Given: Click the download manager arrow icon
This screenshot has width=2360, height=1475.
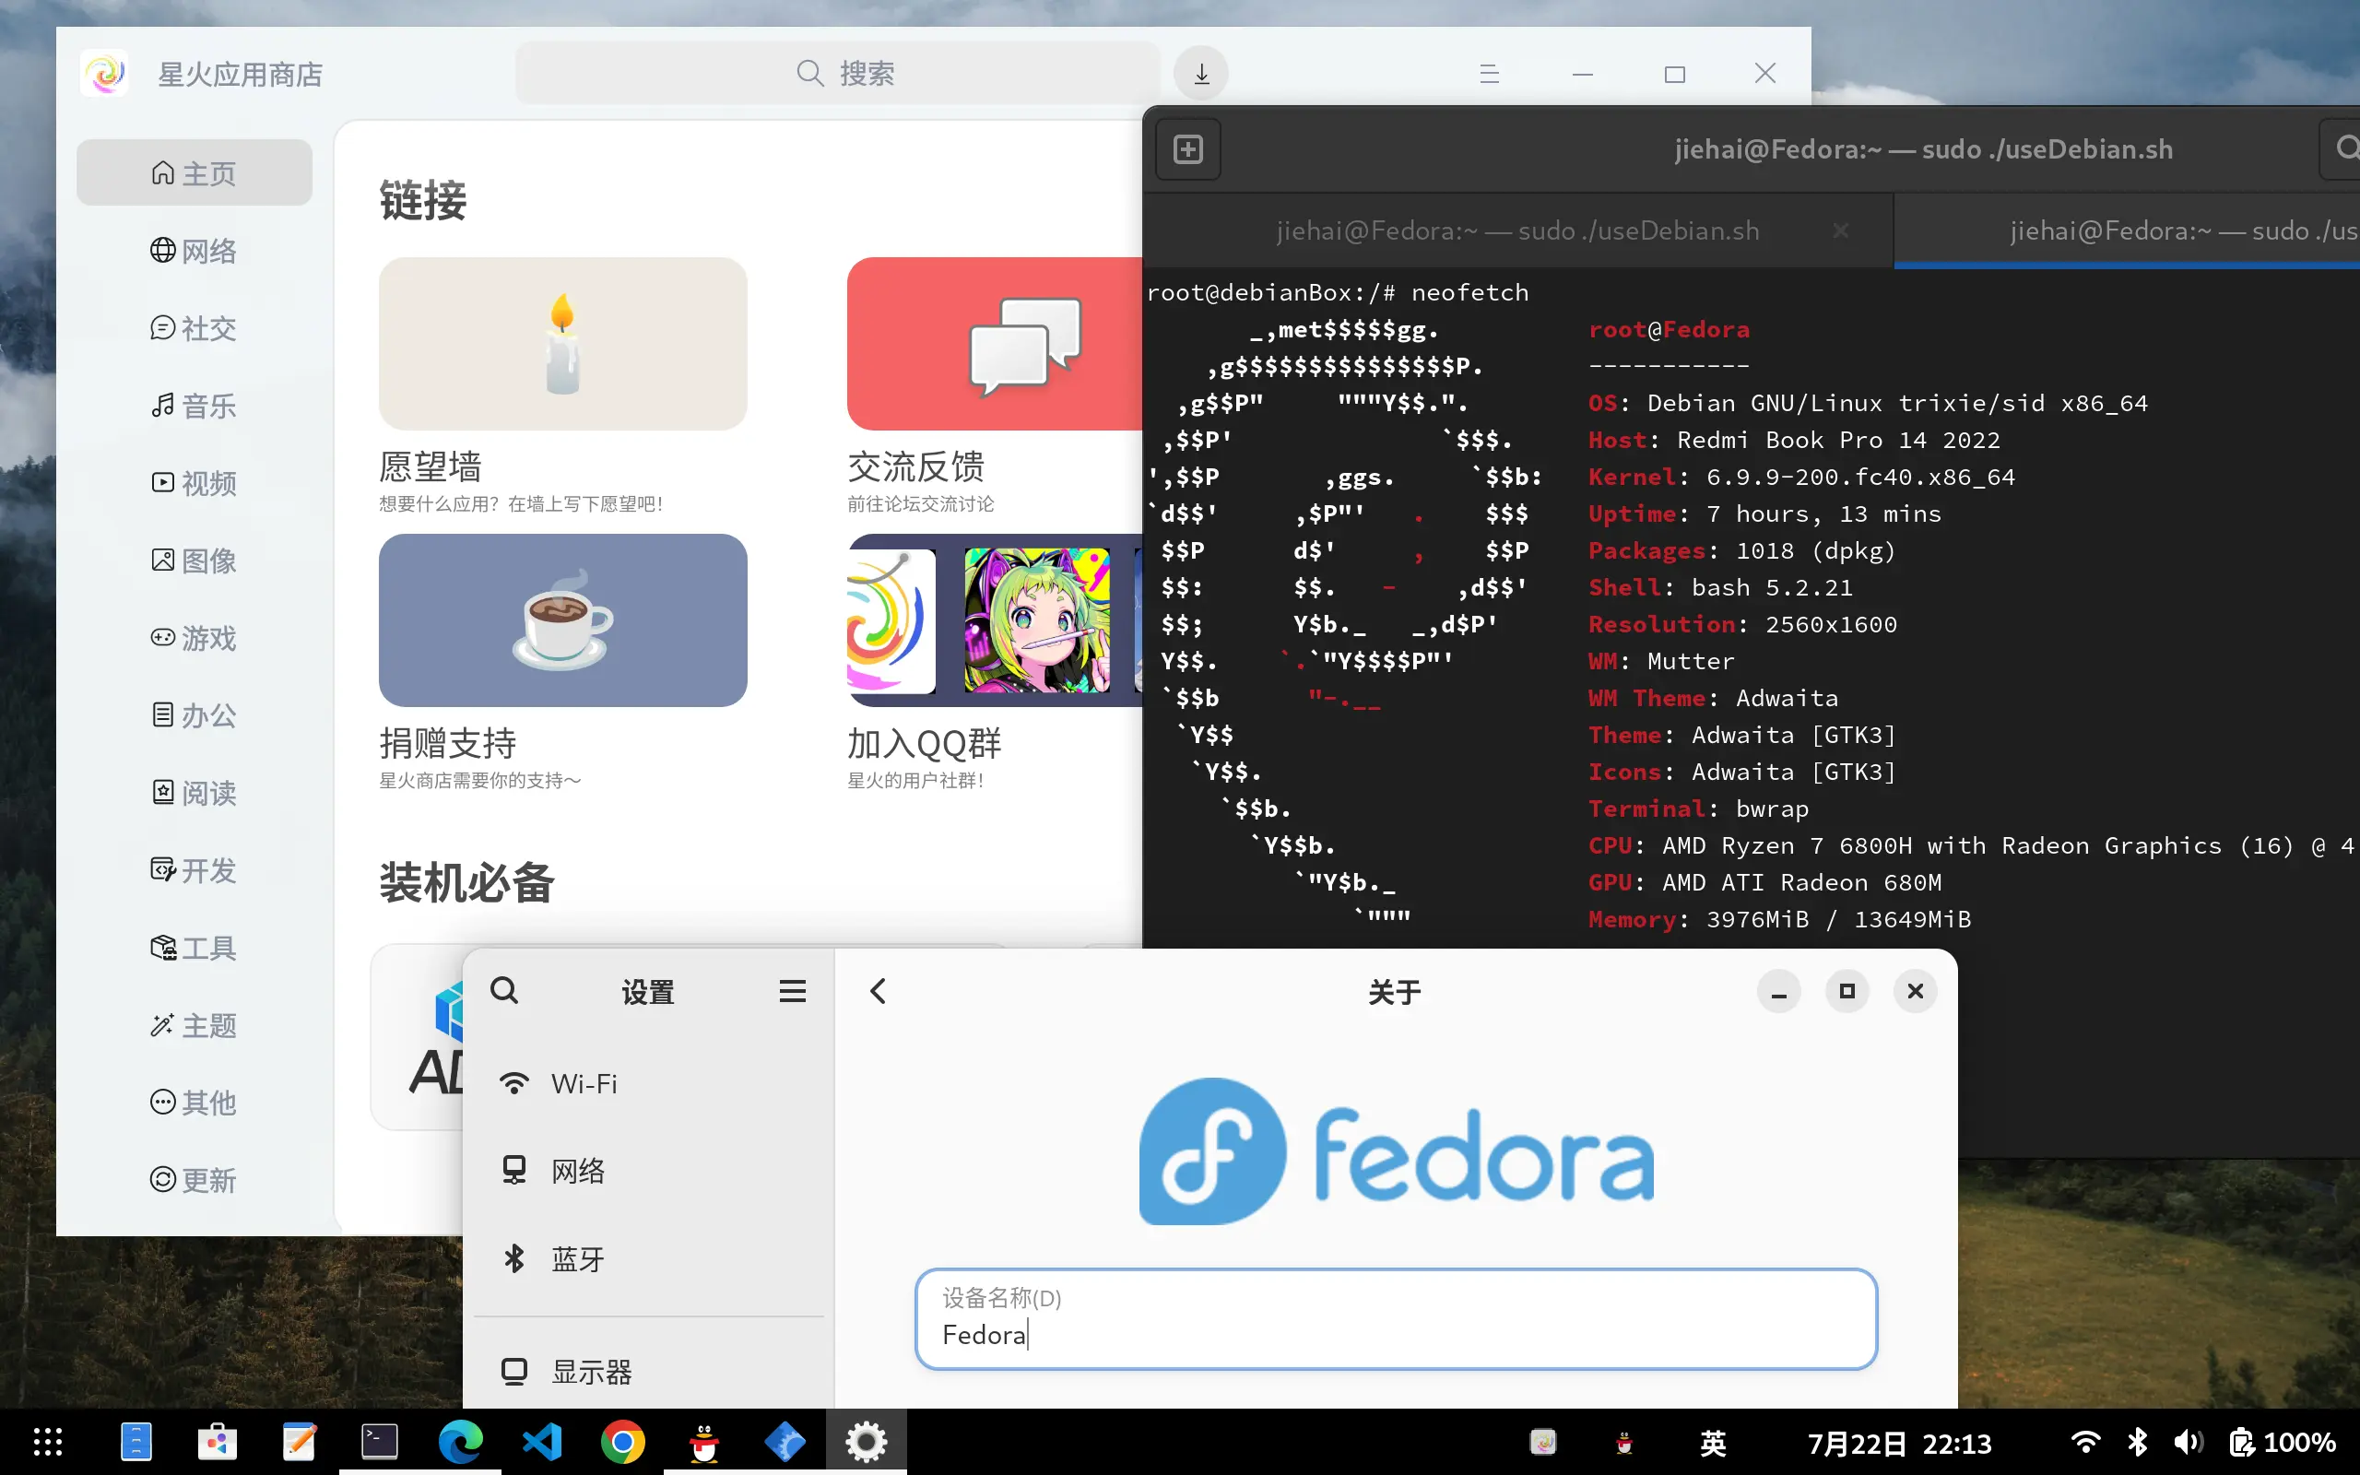Looking at the screenshot, I should point(1201,74).
